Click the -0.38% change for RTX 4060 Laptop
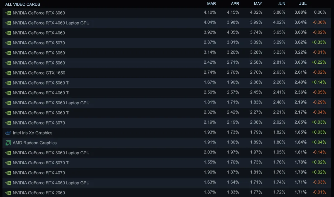This screenshot has width=334, height=197. (319, 22)
